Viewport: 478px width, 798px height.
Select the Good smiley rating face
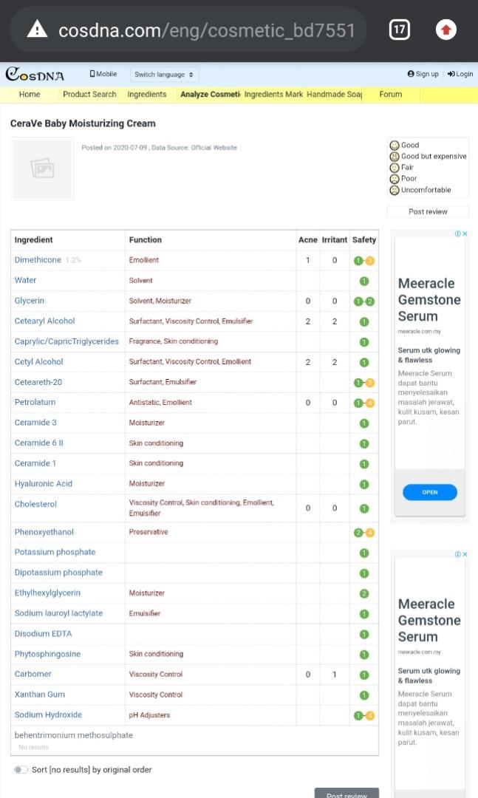(x=395, y=146)
